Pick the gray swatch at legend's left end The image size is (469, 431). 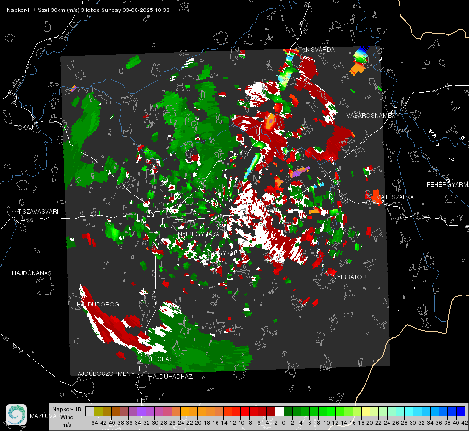pyautogui.click(x=90, y=411)
